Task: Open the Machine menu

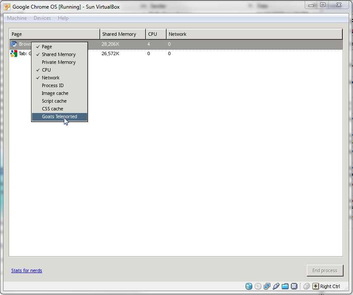Action: click(17, 18)
